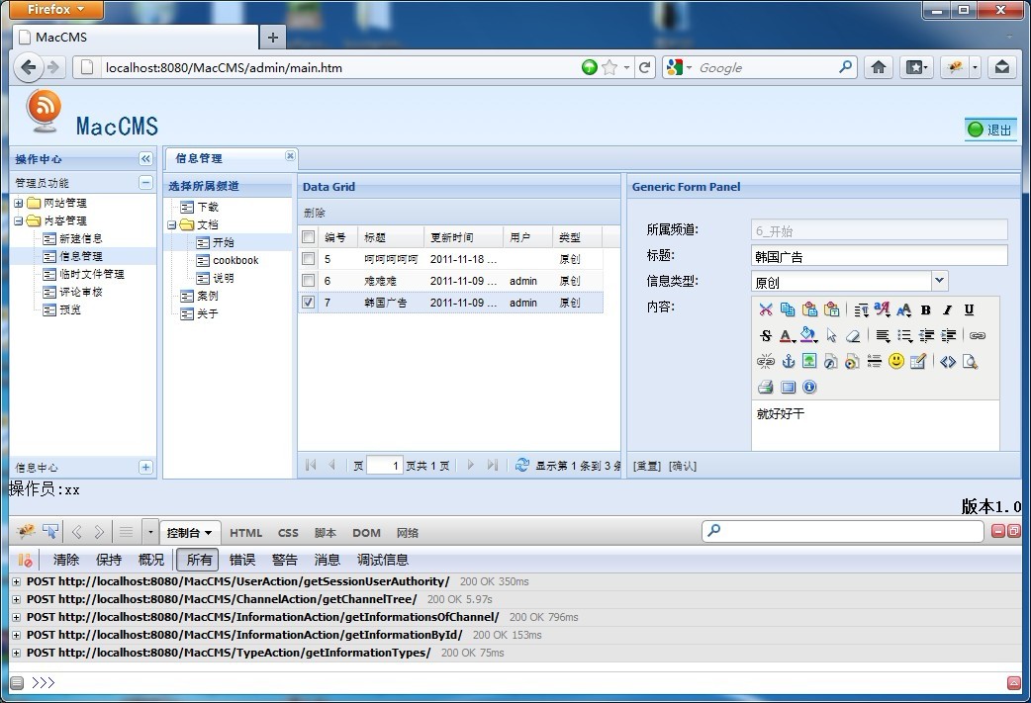This screenshot has width=1031, height=703.
Task: Click the select-all arrow cursor icon
Action: [x=832, y=336]
